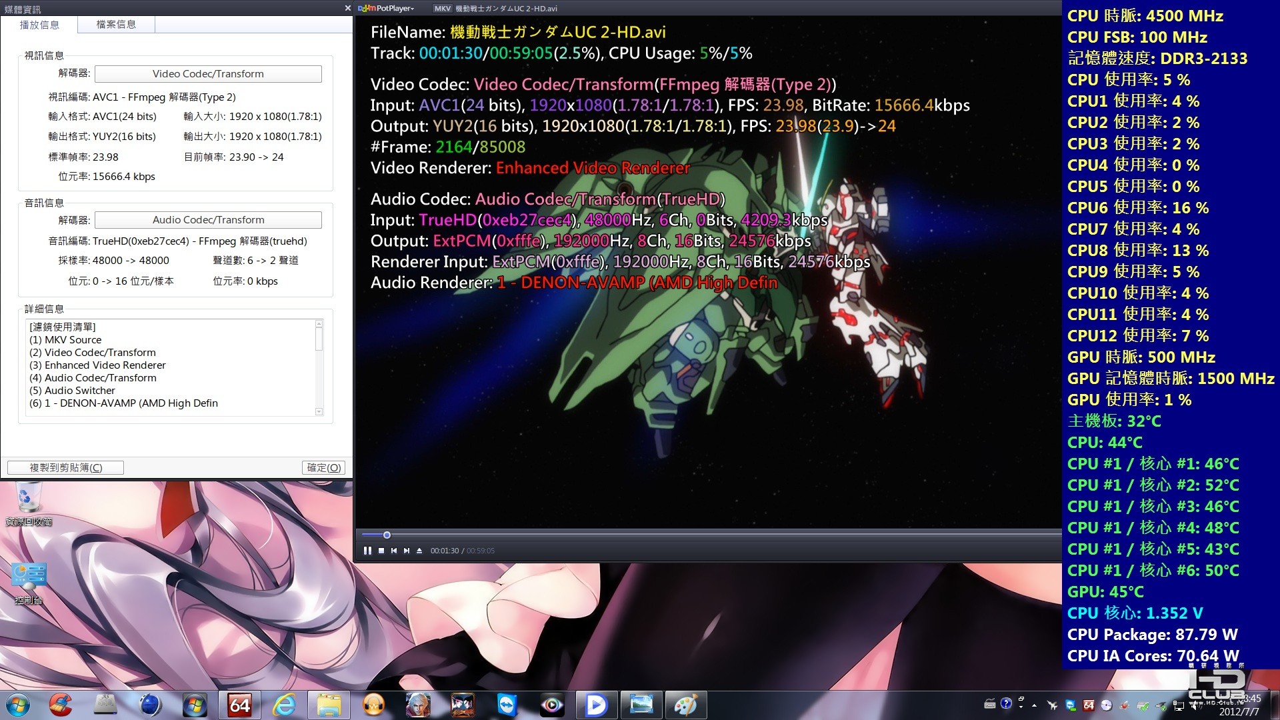Click 'CPU 時脈: 4500 MHz' in sensor panel
Screen dimensions: 1280x720
(x=1145, y=16)
